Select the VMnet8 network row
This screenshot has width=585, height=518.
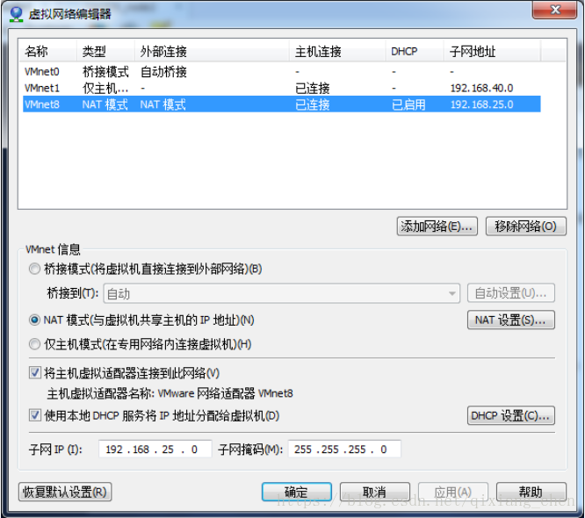[x=282, y=104]
